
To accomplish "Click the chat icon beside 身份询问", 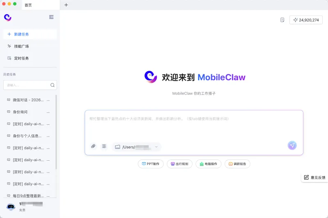I will 9,112.
